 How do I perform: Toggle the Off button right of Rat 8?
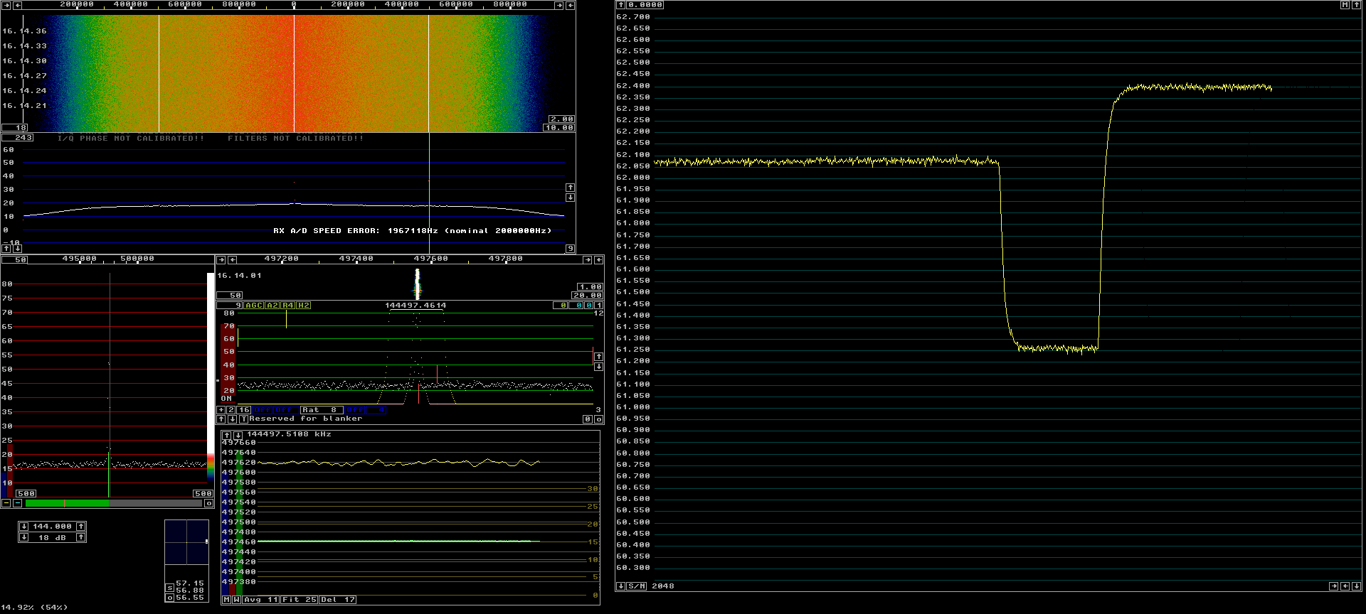(x=354, y=410)
